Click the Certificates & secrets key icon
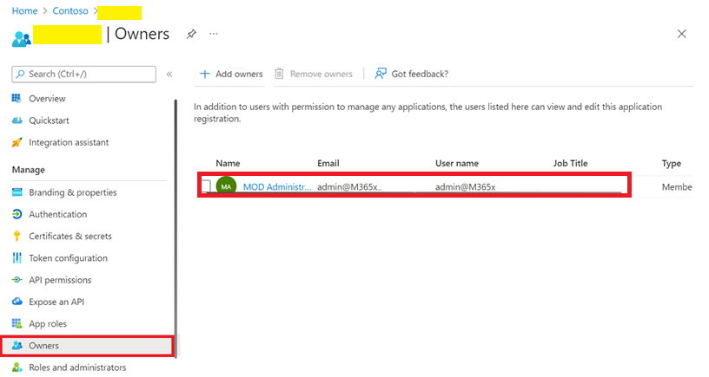This screenshot has height=377, width=709. [x=17, y=236]
